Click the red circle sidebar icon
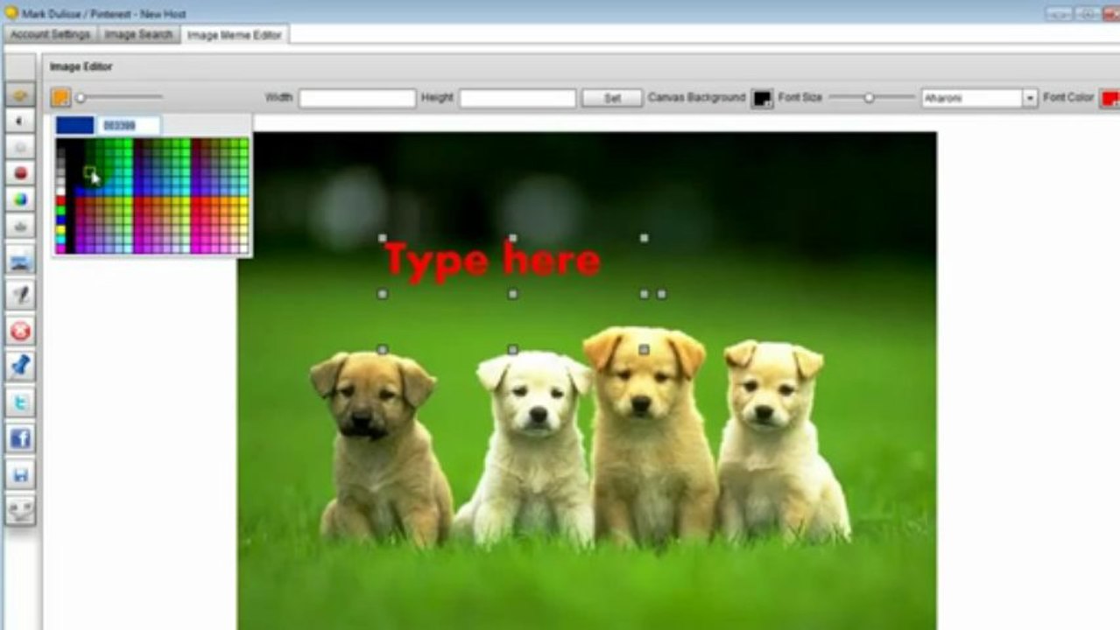Viewport: 1120px width, 630px height. 21,173
